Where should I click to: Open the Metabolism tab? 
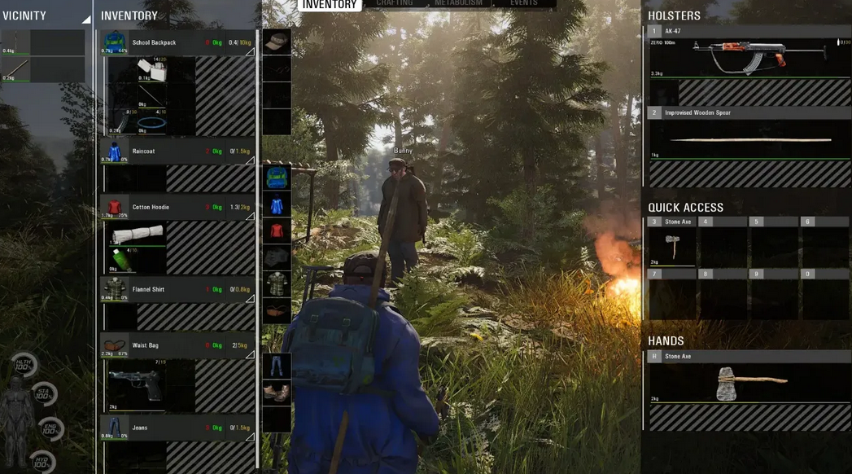457,3
